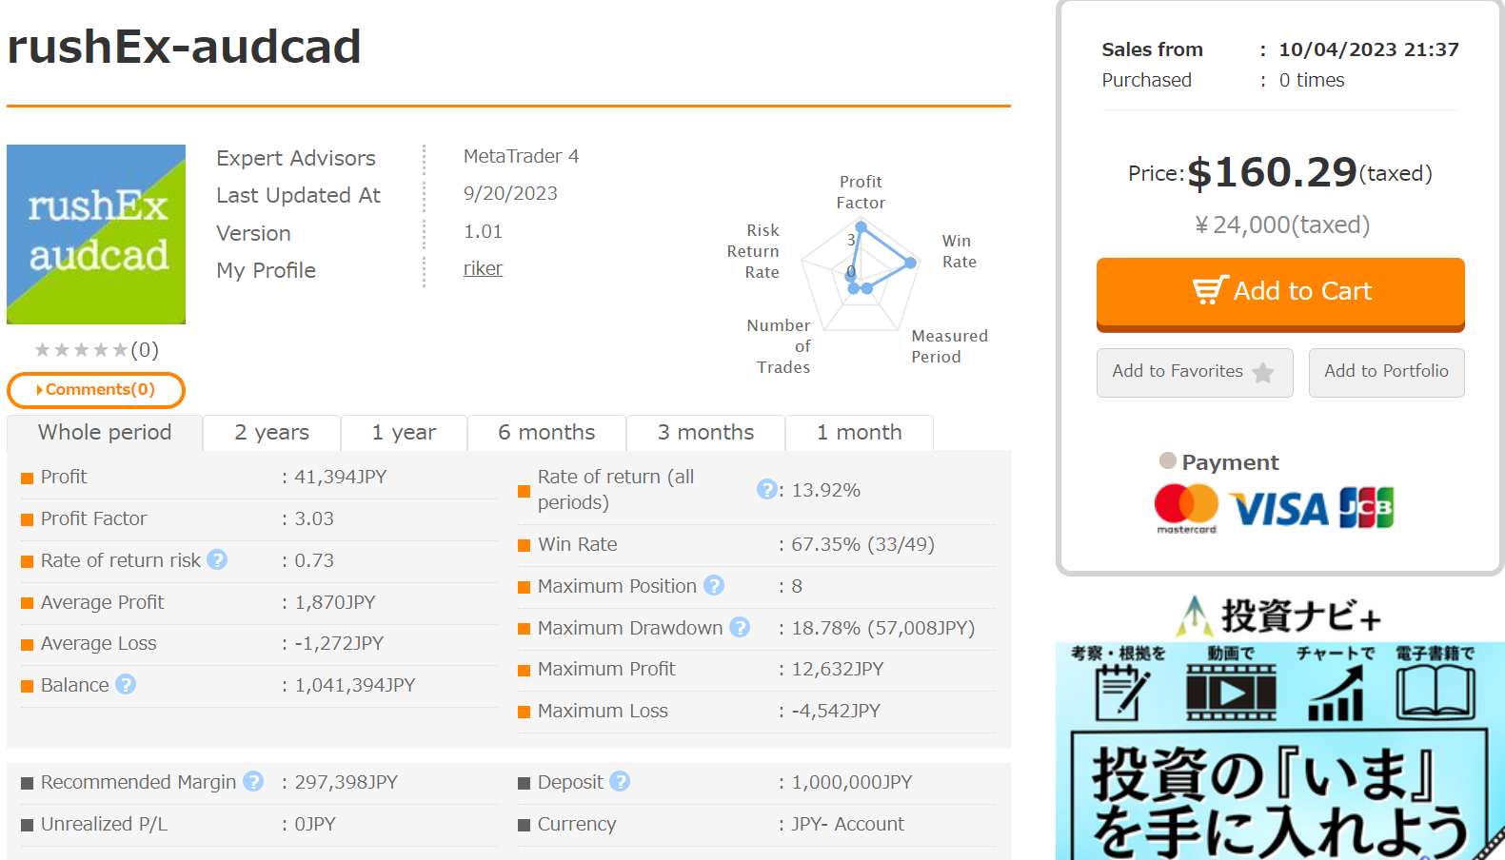Image resolution: width=1505 pixels, height=860 pixels.
Task: Open help icon next to Balance
Action: click(126, 684)
